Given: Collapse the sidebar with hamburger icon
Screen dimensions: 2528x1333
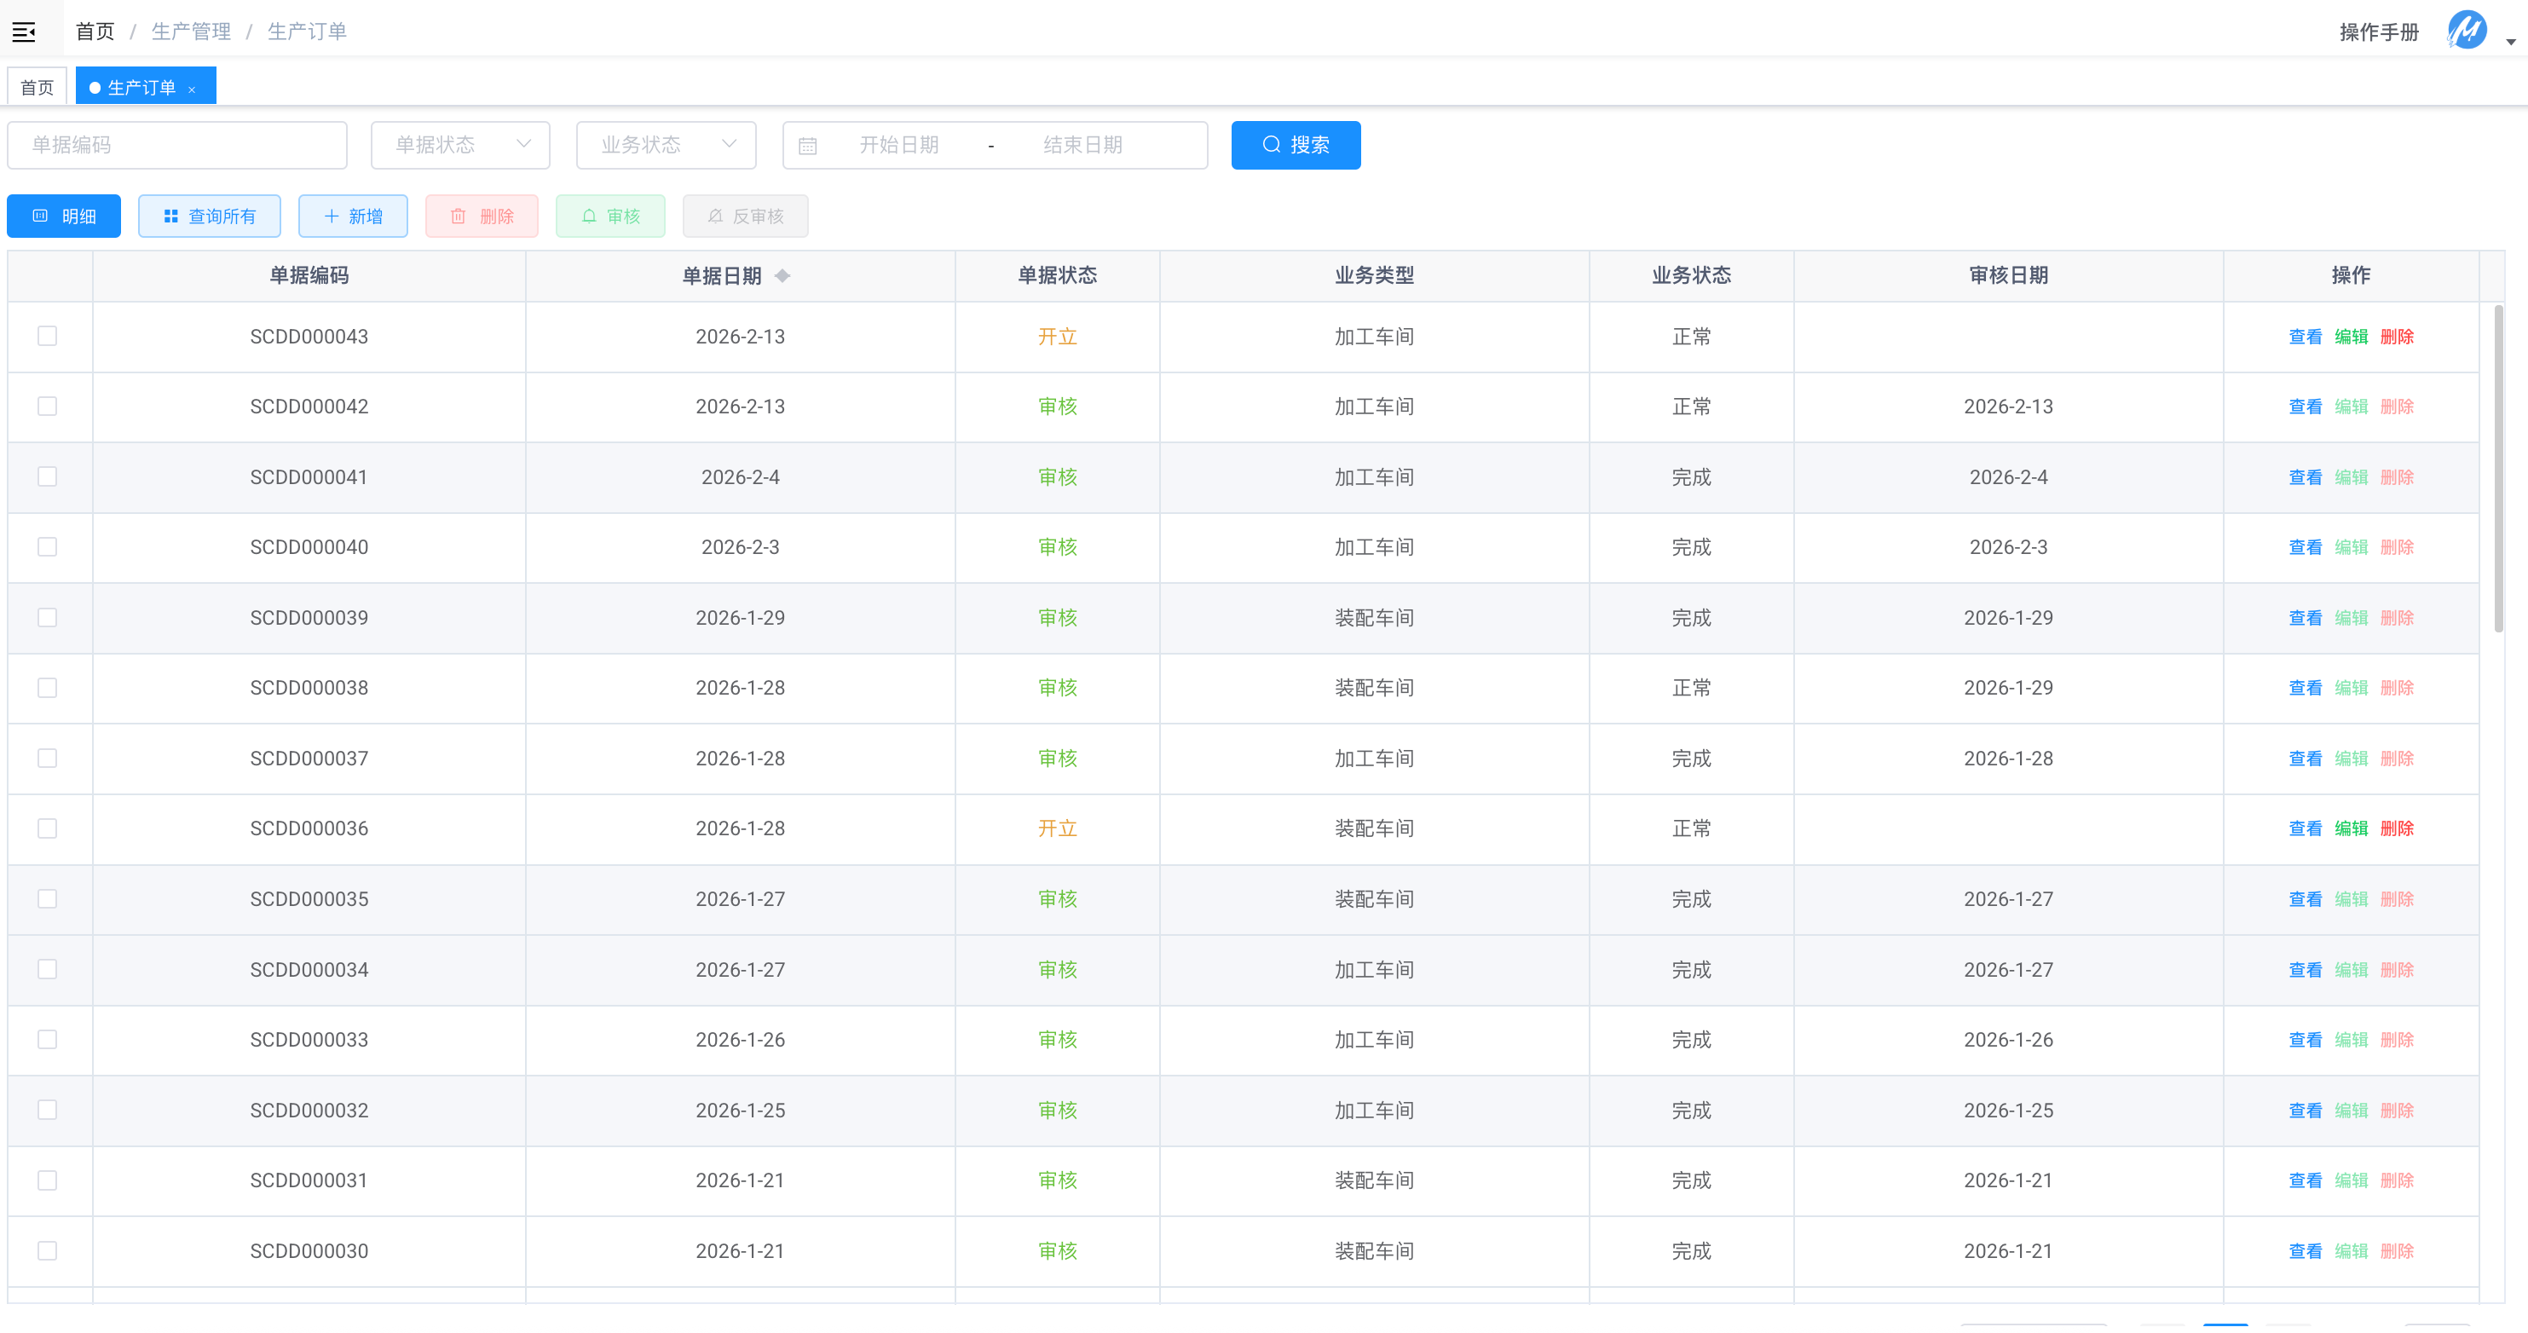Looking at the screenshot, I should pyautogui.click(x=24, y=32).
